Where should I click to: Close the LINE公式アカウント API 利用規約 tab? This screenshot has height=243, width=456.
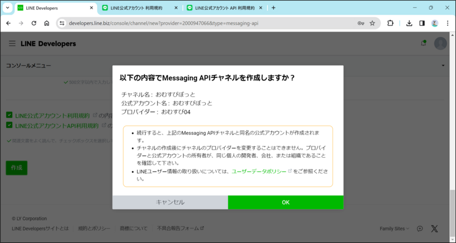[261, 8]
